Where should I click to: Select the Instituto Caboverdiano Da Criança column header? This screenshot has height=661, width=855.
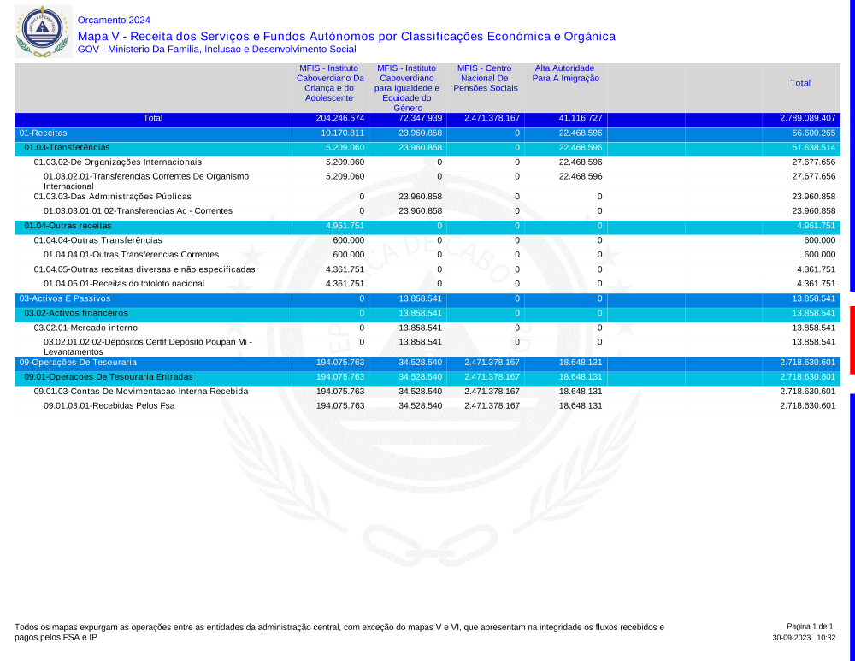330,83
